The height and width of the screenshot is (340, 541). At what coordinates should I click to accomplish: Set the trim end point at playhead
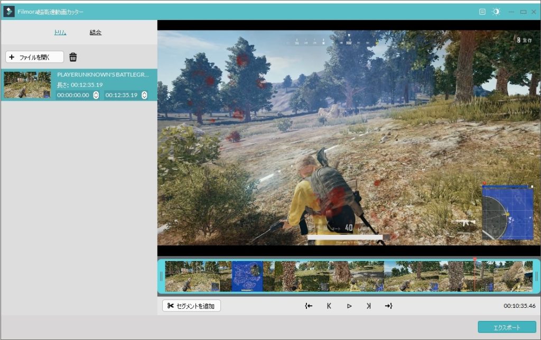388,306
